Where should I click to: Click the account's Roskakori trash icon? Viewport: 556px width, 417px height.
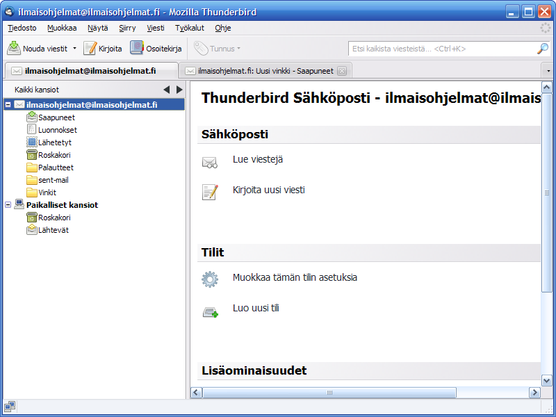point(31,154)
